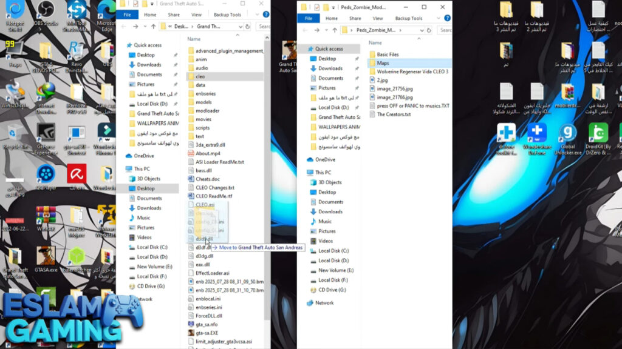Expand the ribbon chevron in Peds_Zombie window
Image resolution: width=622 pixels, height=349 pixels.
(439, 18)
